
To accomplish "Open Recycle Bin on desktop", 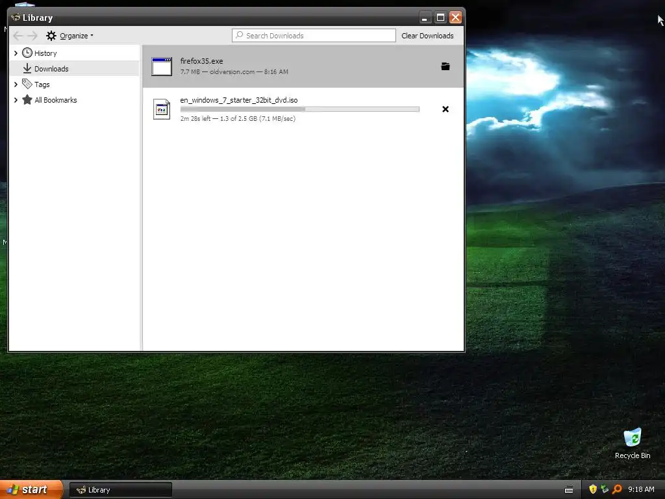I will click(x=633, y=444).
